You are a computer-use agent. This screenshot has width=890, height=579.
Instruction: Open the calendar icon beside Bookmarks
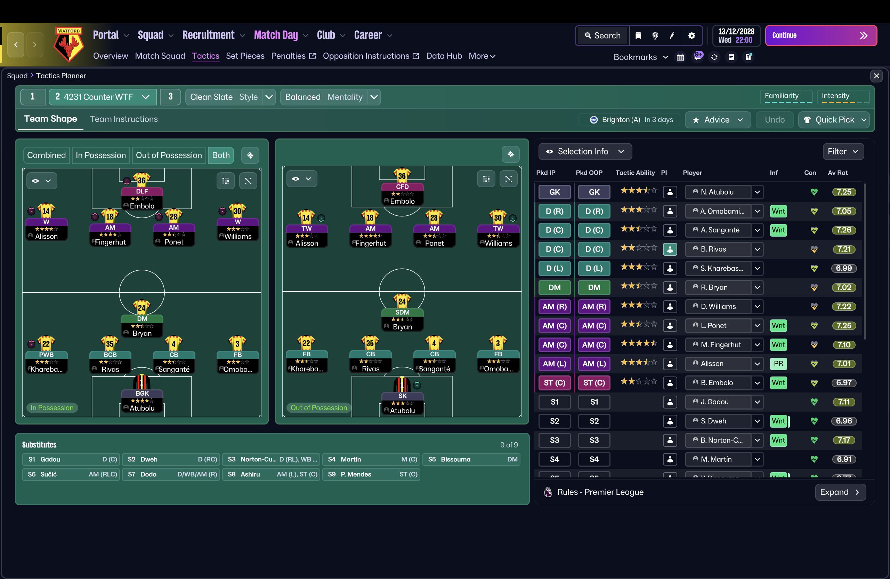tap(681, 57)
